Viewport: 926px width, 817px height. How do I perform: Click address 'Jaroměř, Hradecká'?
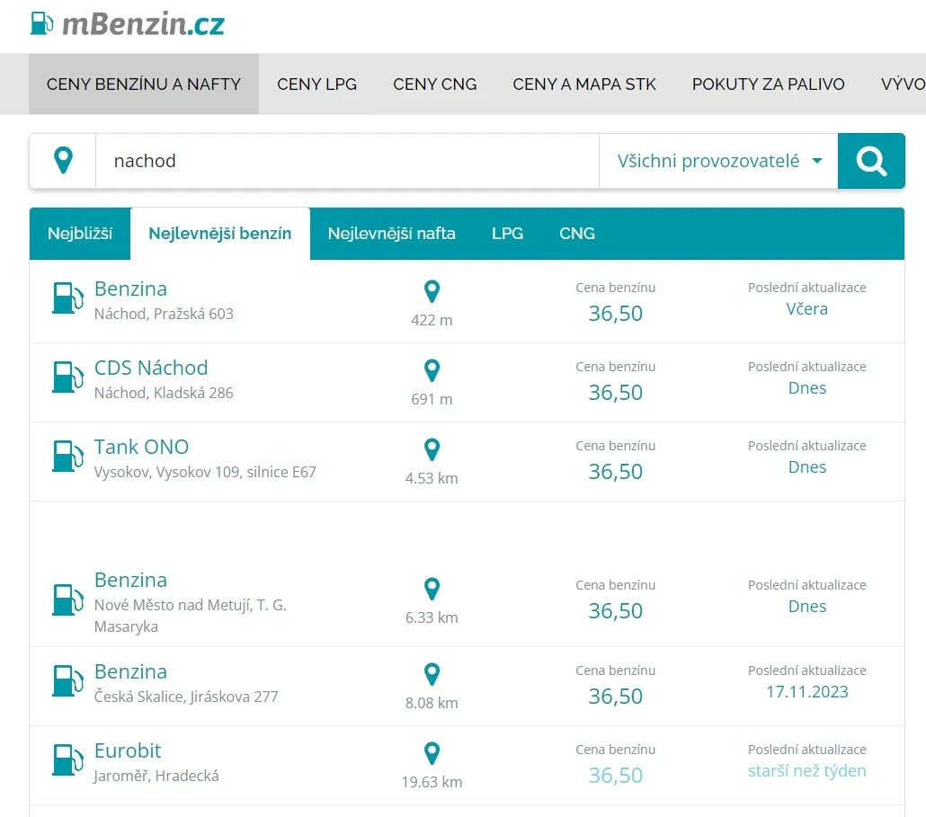(156, 775)
